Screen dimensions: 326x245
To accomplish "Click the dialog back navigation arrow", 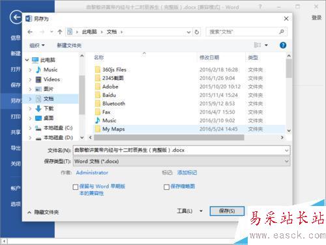I will coord(30,32).
